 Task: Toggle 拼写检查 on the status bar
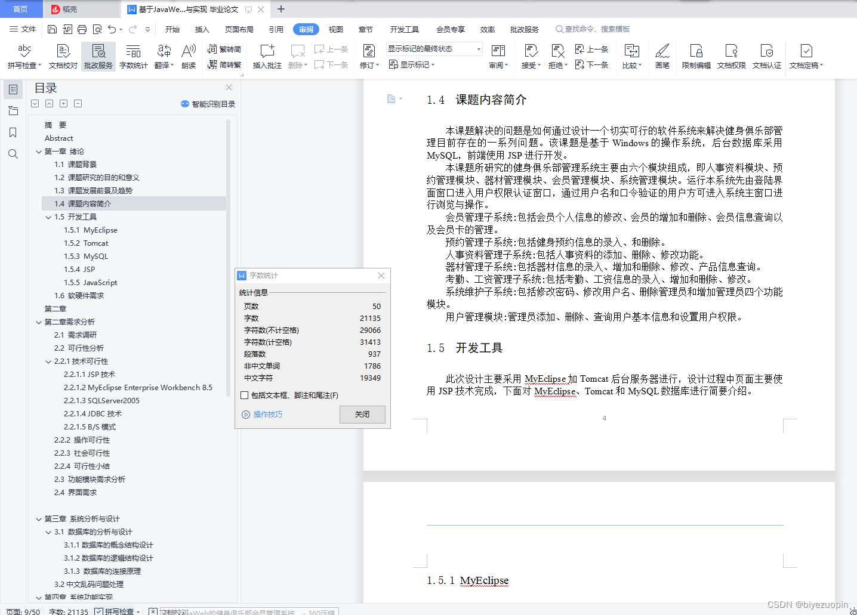pyautogui.click(x=117, y=611)
